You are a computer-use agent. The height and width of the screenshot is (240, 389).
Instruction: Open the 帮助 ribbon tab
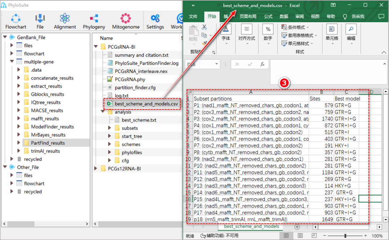331,17
